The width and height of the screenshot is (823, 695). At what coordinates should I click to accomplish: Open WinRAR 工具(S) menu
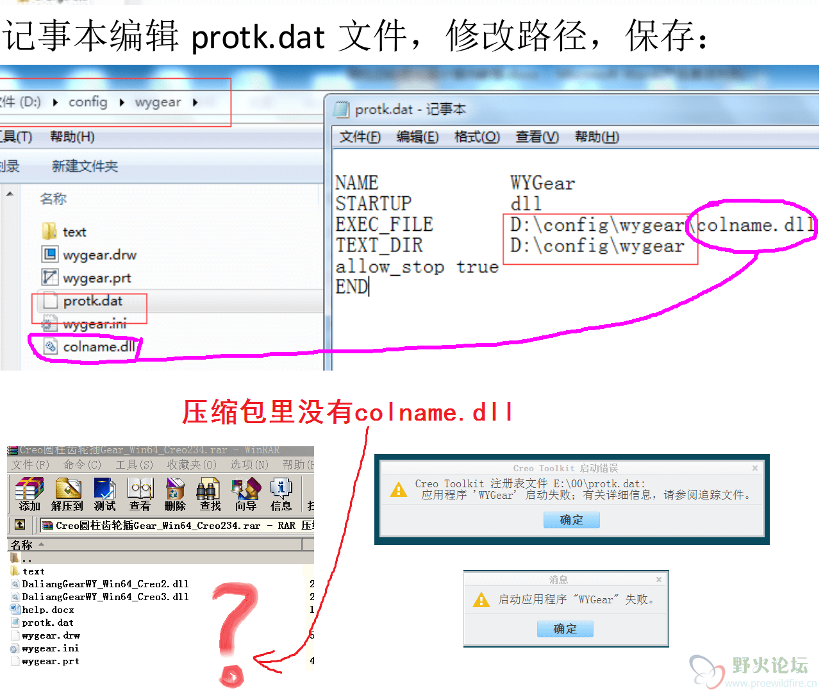134,465
